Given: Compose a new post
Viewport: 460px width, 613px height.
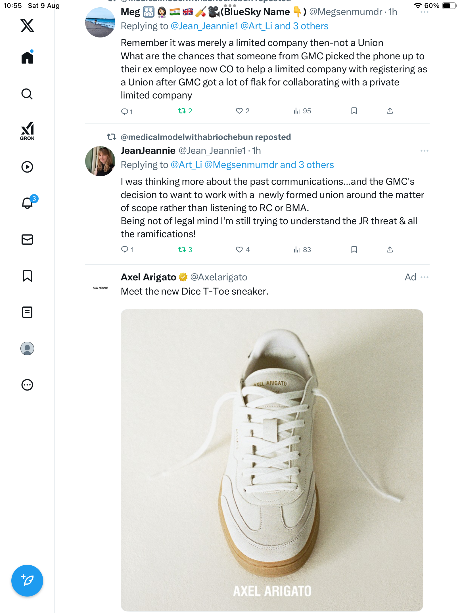Looking at the screenshot, I should pyautogui.click(x=27, y=581).
